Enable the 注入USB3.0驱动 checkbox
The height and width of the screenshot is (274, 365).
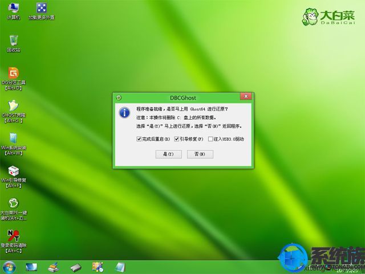click(x=210, y=139)
